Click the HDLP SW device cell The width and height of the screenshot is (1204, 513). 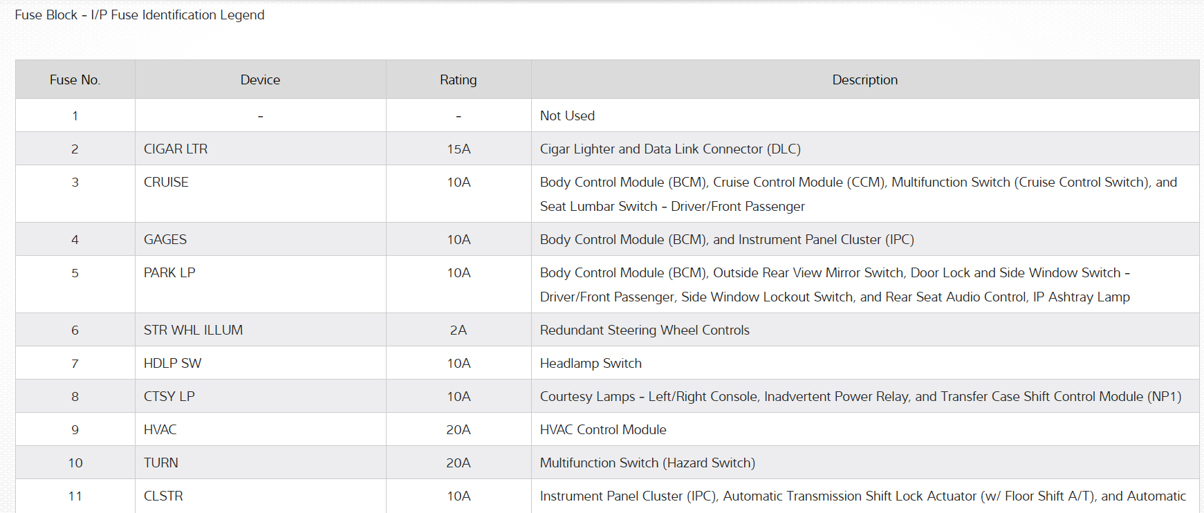coord(172,364)
